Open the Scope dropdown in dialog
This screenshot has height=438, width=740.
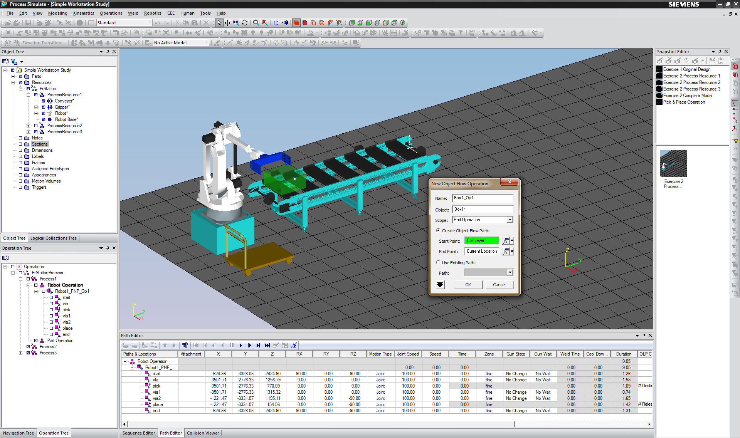pyautogui.click(x=510, y=220)
